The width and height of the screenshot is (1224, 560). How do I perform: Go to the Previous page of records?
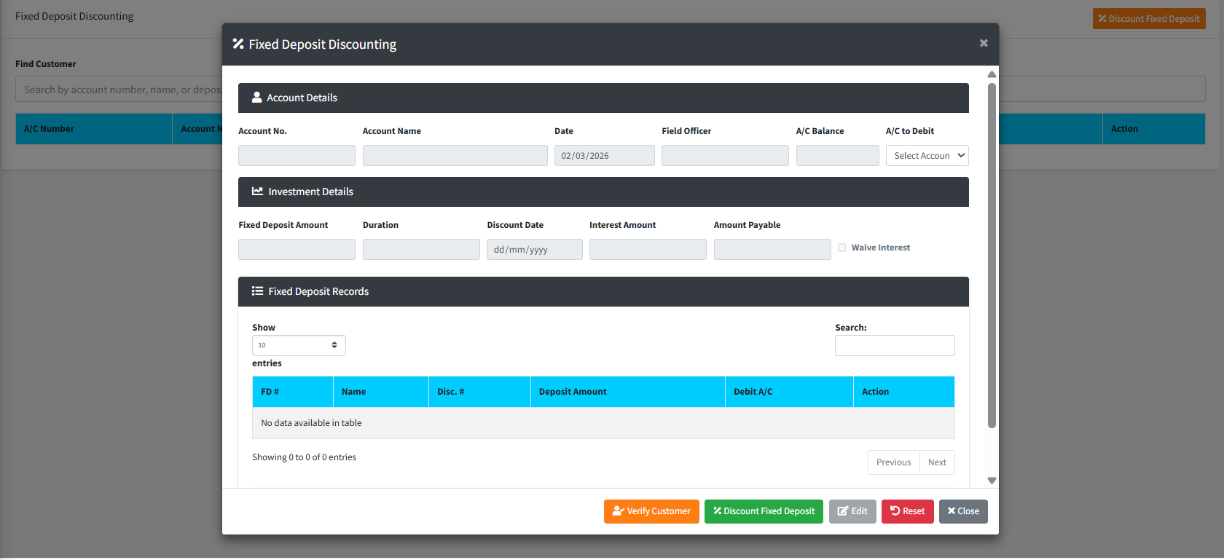[x=893, y=462]
